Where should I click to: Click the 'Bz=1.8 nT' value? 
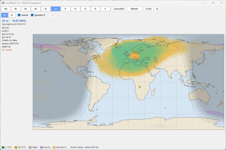[x=6, y=37]
